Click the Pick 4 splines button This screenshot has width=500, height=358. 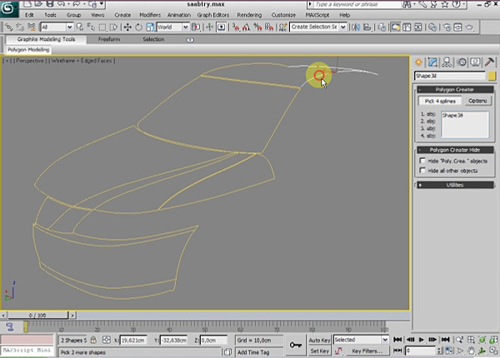[x=440, y=101]
